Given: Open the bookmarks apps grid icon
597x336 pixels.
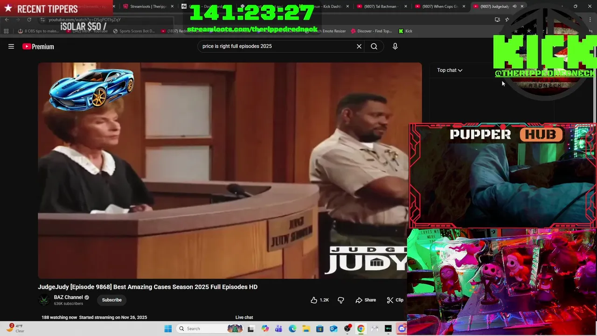Looking at the screenshot, I should point(6,31).
